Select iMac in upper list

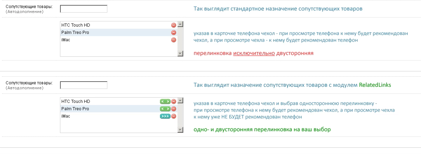pyautogui.click(x=119, y=40)
